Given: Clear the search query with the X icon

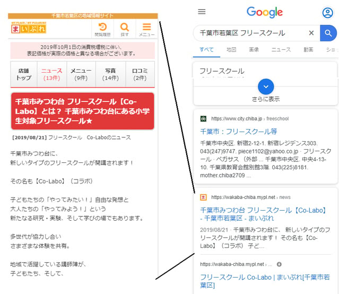Looking at the screenshot, I should point(311,33).
